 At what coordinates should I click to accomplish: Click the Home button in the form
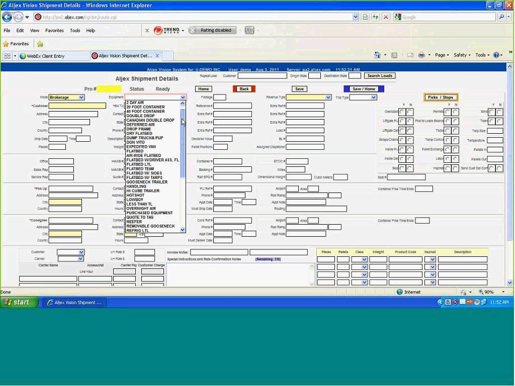coord(203,89)
